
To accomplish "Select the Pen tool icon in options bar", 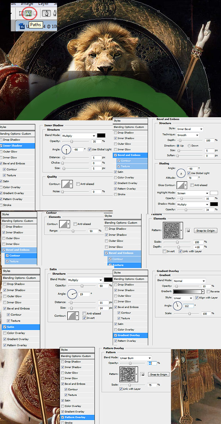I will (x=47, y=13).
